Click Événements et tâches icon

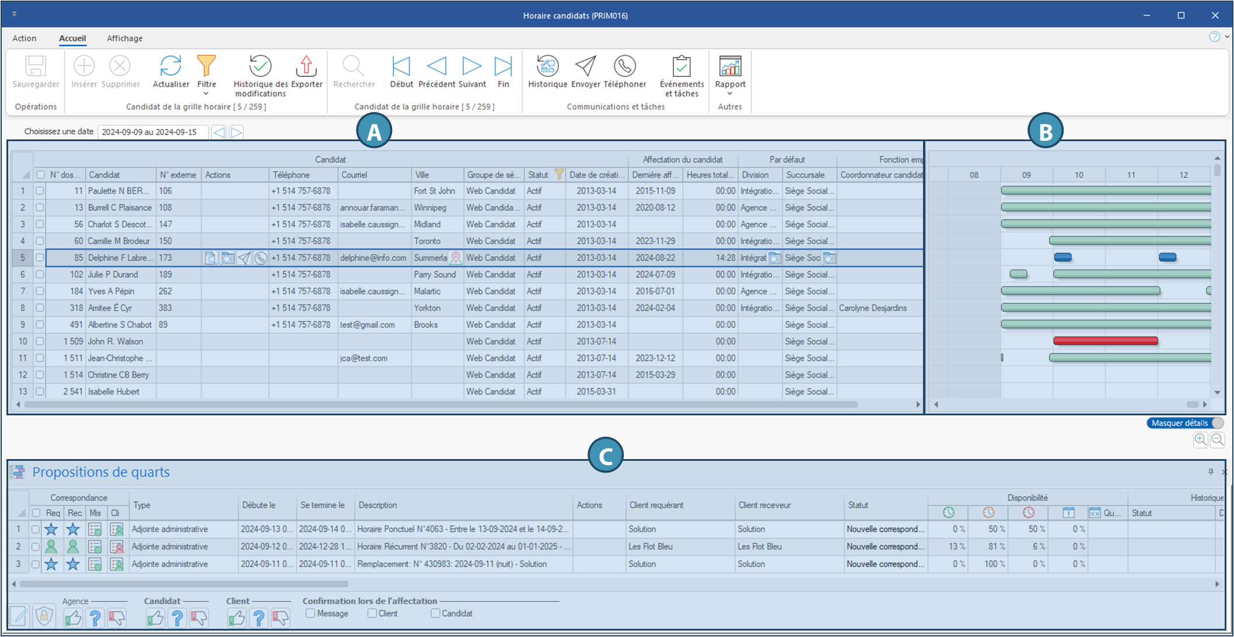click(681, 66)
